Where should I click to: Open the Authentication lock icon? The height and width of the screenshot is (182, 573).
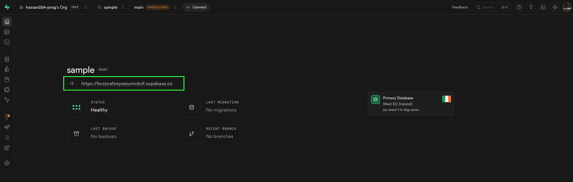pos(7,69)
